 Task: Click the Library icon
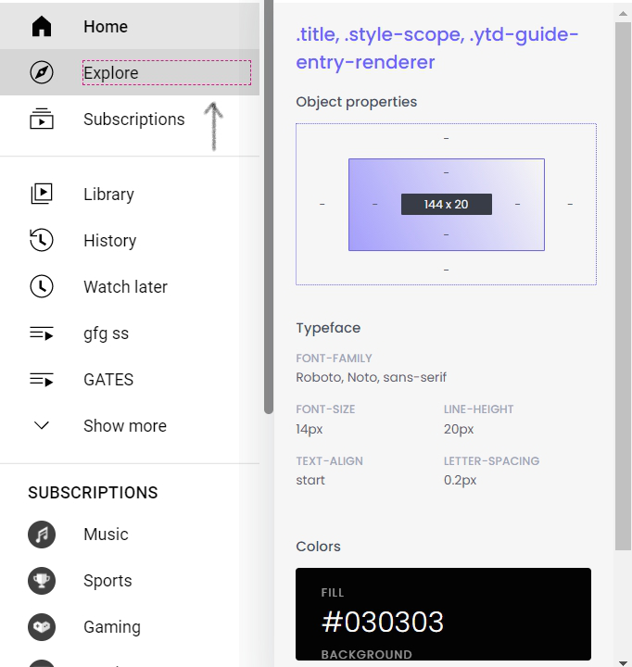click(x=42, y=194)
